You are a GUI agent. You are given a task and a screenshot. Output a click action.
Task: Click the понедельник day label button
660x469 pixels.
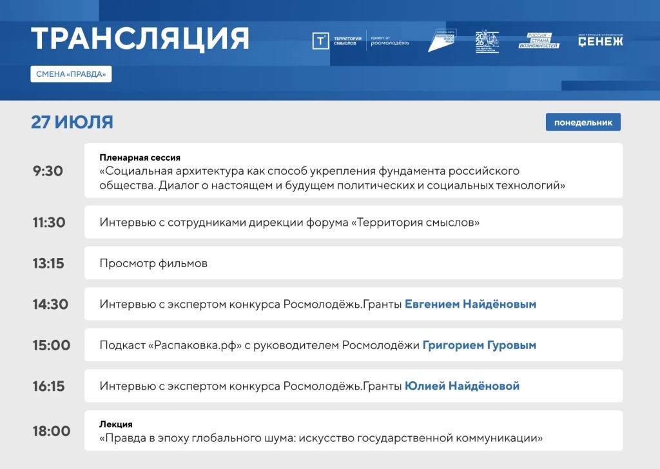tap(583, 122)
